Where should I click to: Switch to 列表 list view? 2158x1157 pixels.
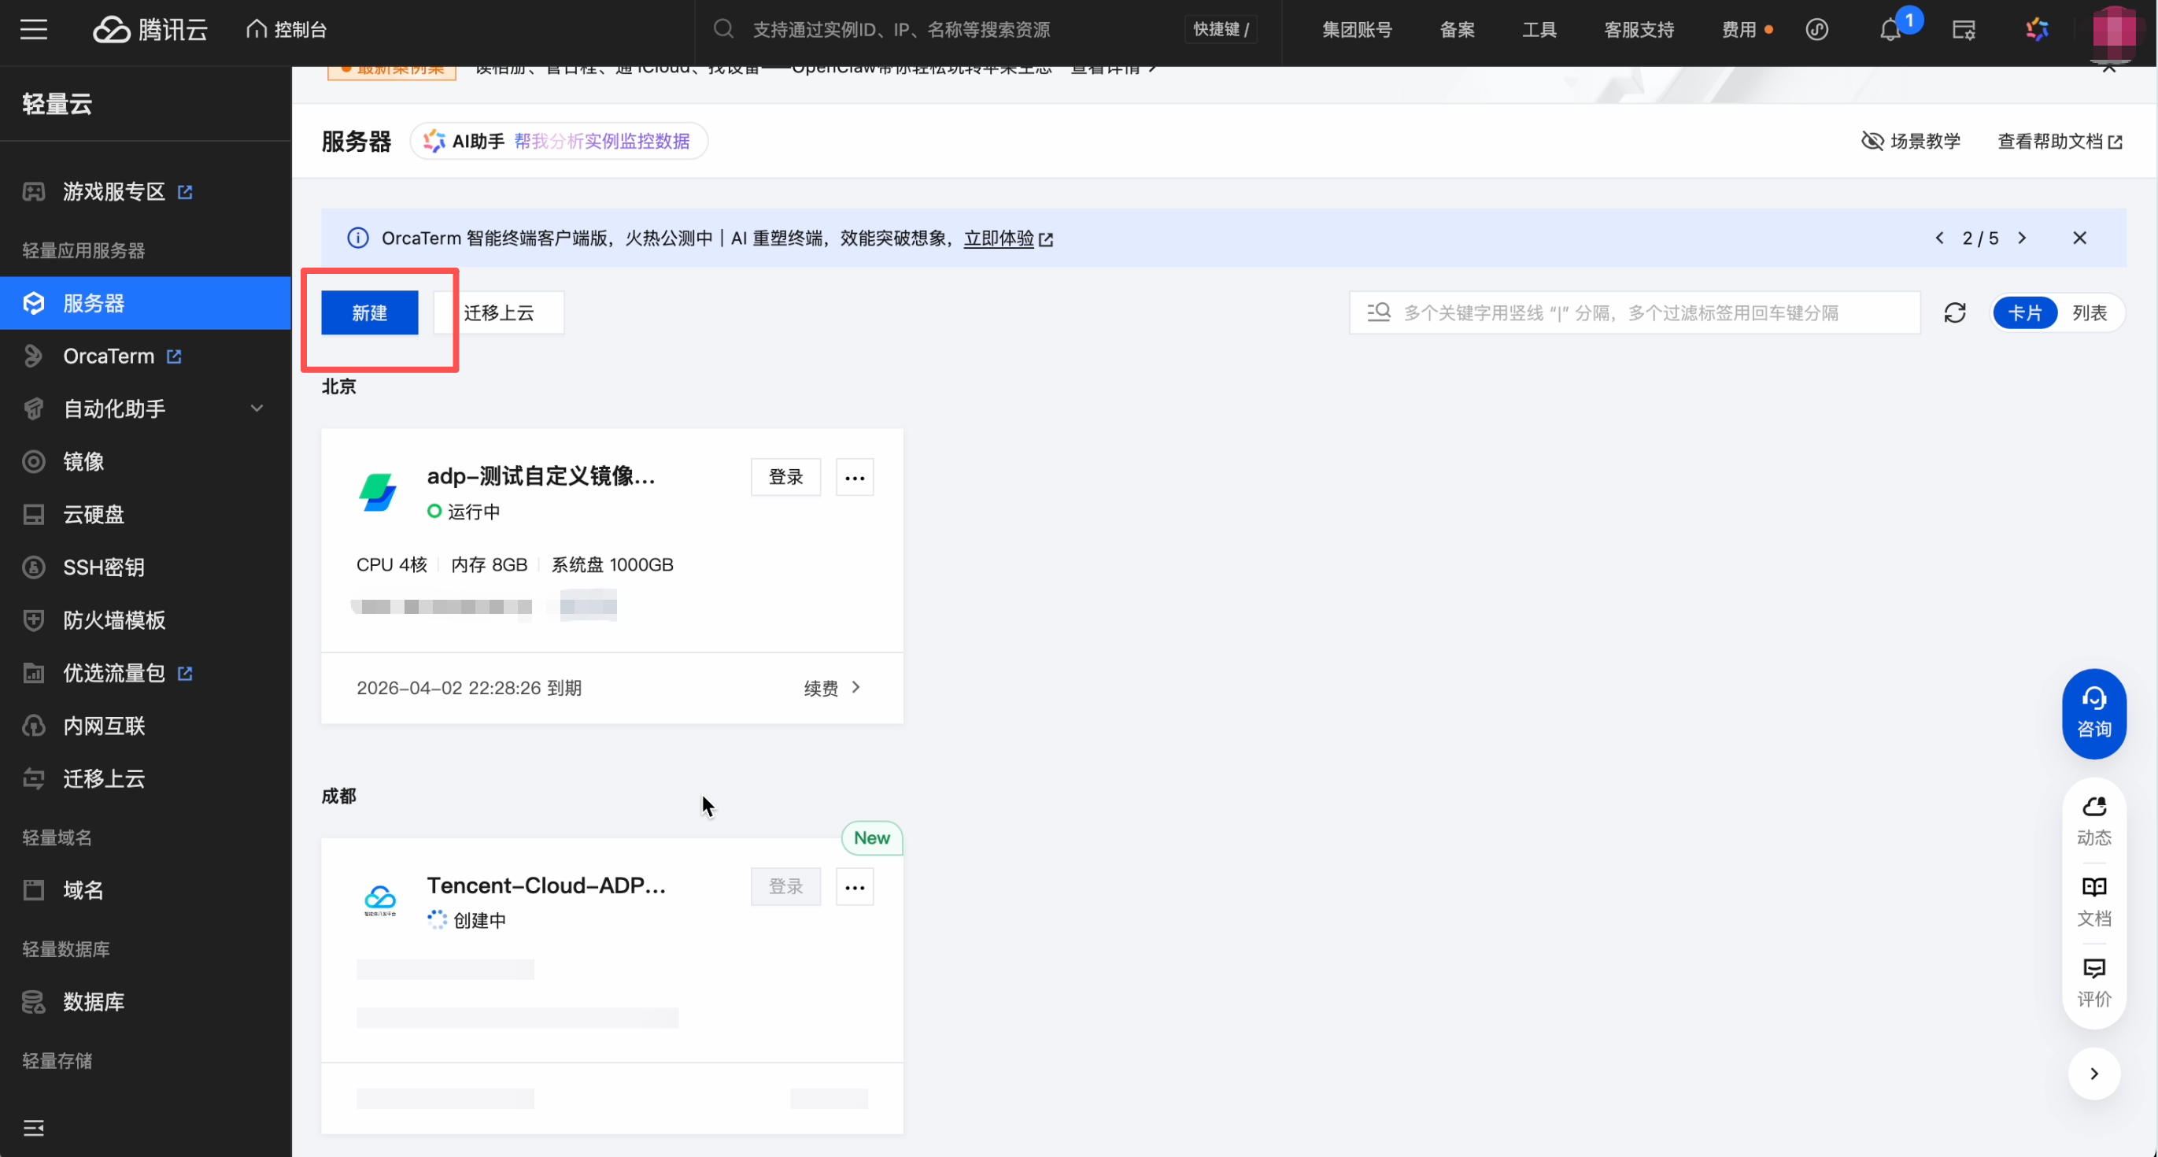click(x=2090, y=312)
